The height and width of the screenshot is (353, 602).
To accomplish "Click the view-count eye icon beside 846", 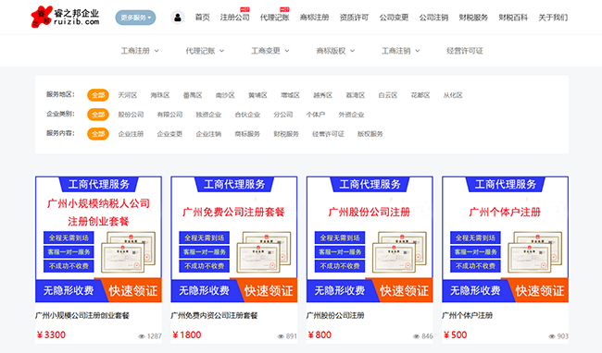I will point(416,336).
